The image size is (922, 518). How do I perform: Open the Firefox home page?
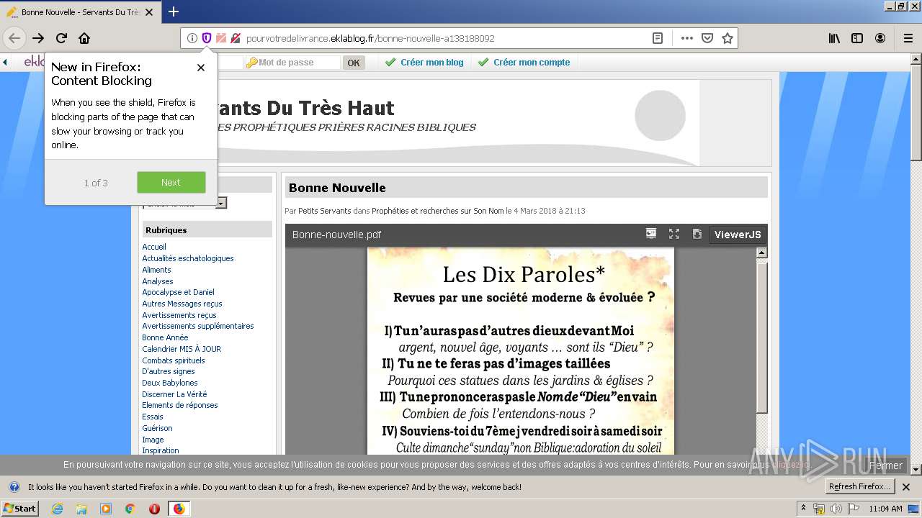click(84, 38)
